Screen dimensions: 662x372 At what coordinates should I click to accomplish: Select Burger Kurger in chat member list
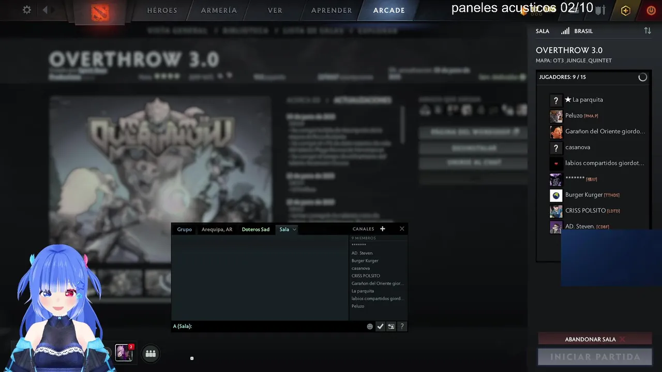tap(365, 261)
